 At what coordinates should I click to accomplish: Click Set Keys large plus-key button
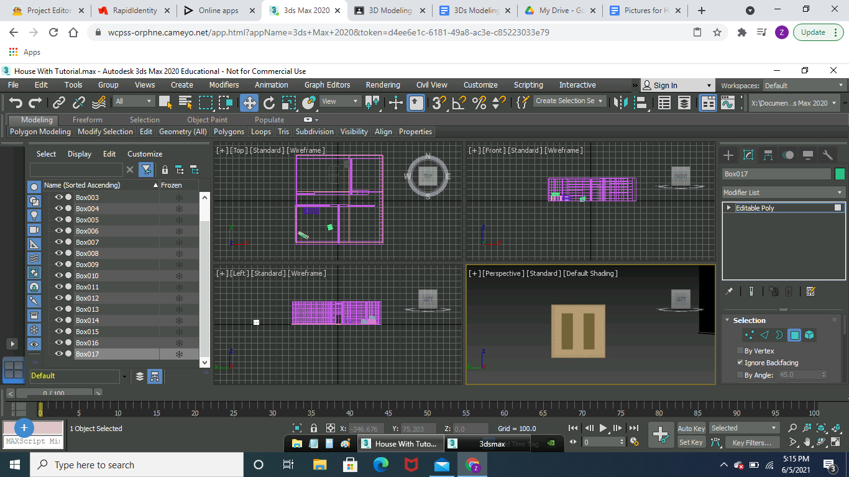[x=660, y=435]
